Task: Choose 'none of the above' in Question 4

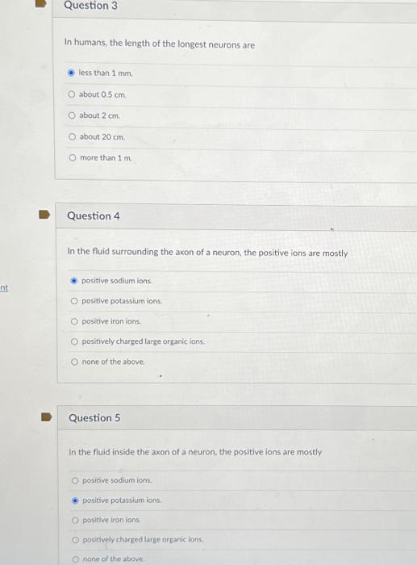Action: click(74, 362)
